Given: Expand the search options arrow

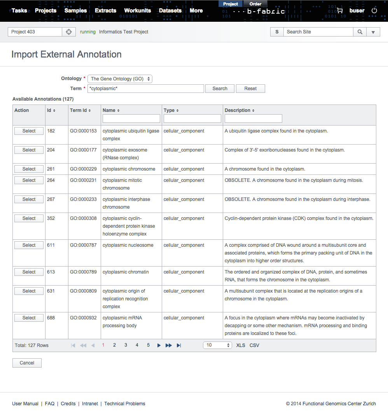Looking at the screenshot, I should tap(373, 32).
